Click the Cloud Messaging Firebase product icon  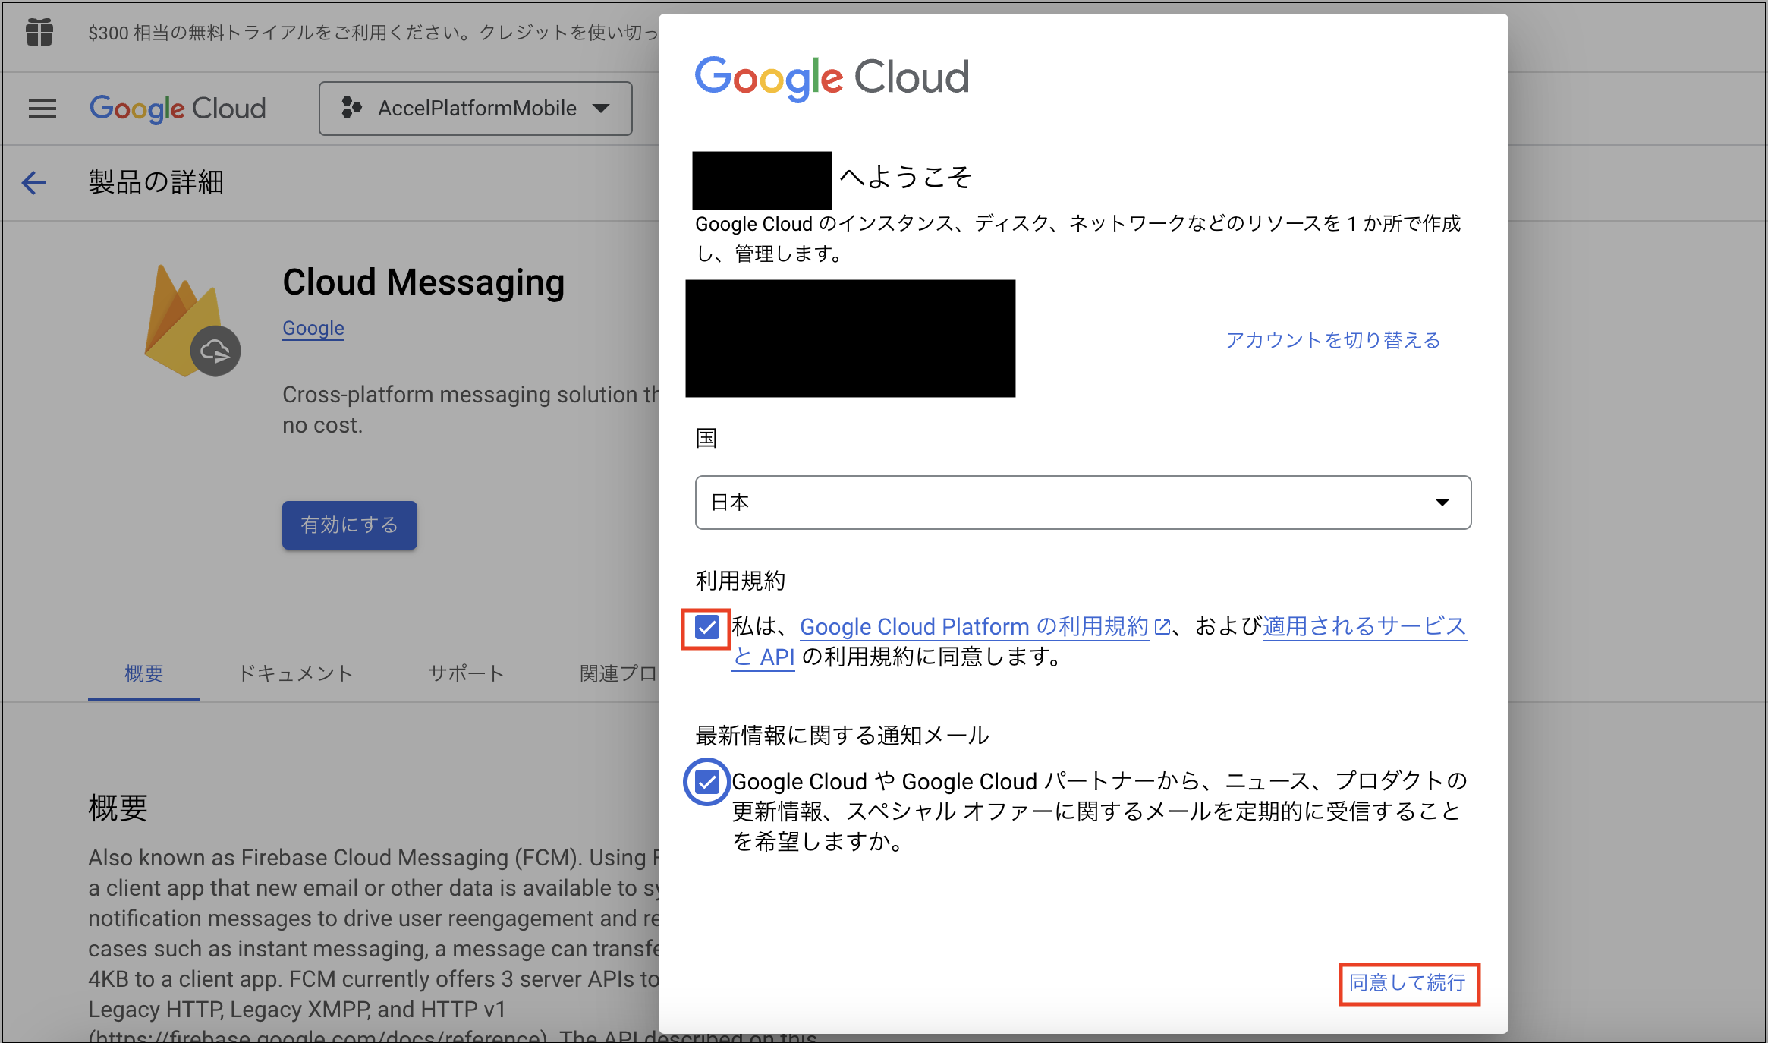coord(192,320)
